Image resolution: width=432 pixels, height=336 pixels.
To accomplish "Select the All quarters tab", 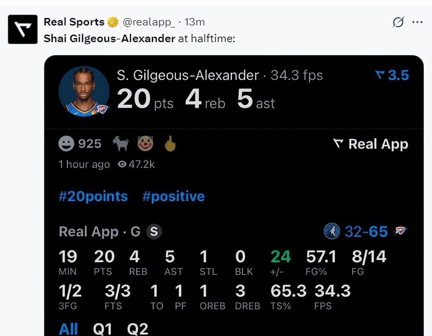I will pyautogui.click(x=69, y=329).
